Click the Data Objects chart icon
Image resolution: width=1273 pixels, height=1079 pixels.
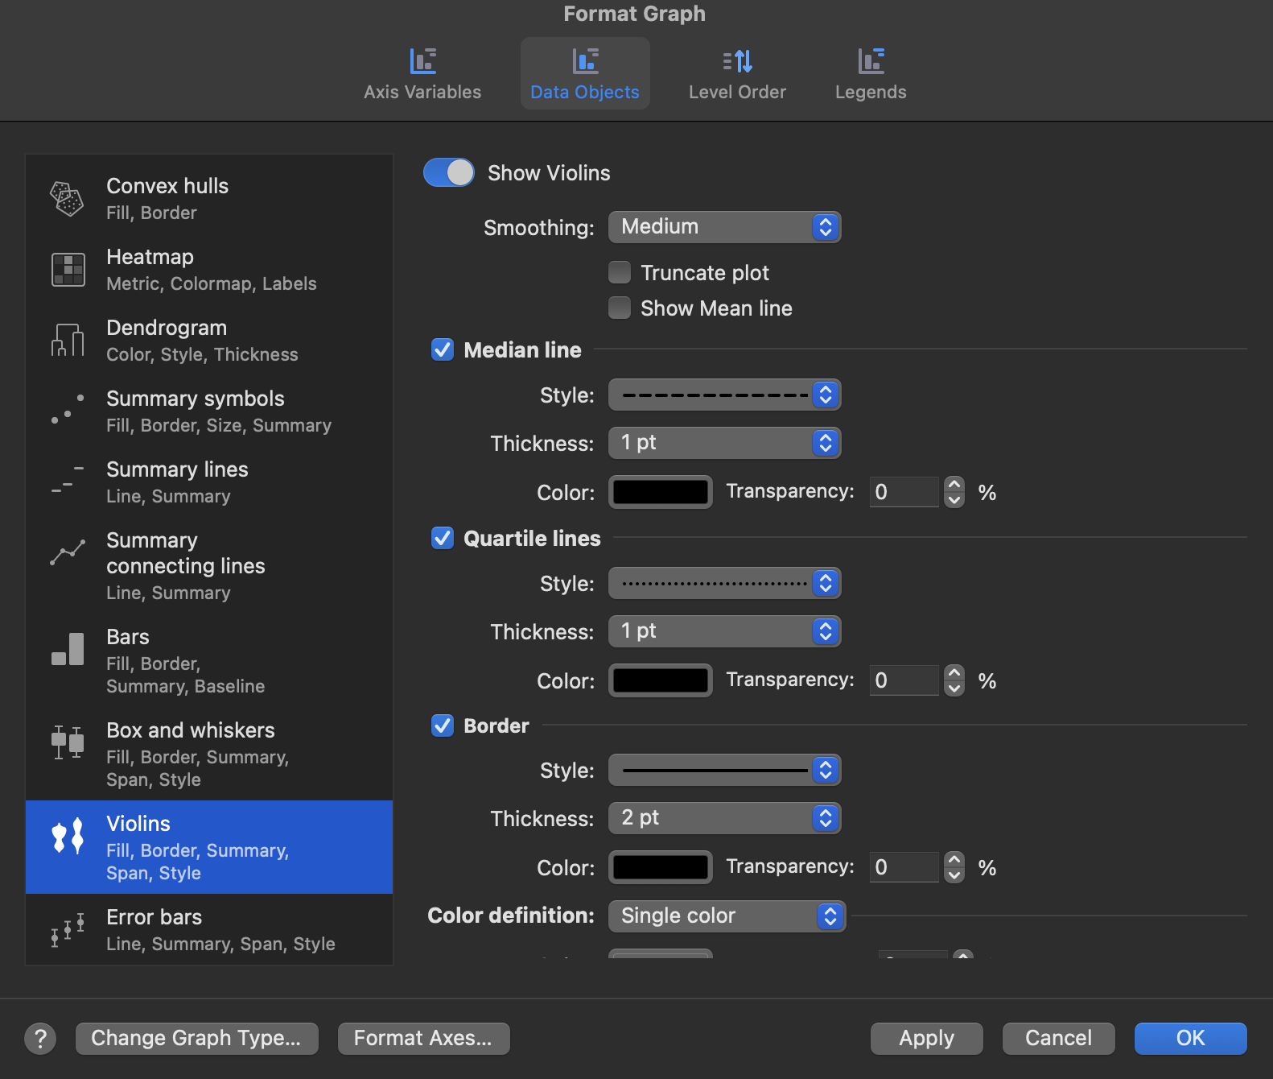tap(585, 61)
